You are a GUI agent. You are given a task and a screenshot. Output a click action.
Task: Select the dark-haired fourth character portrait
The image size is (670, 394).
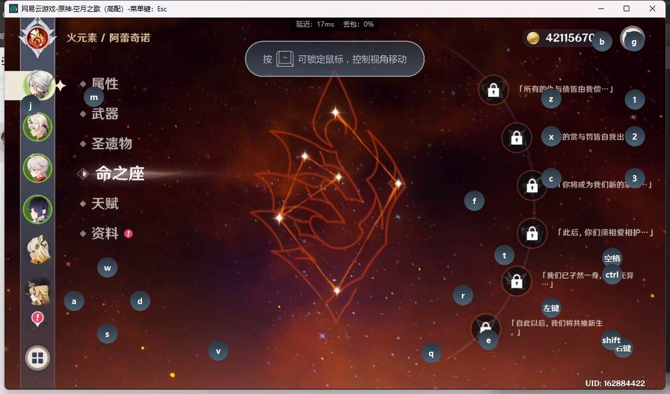pos(38,209)
